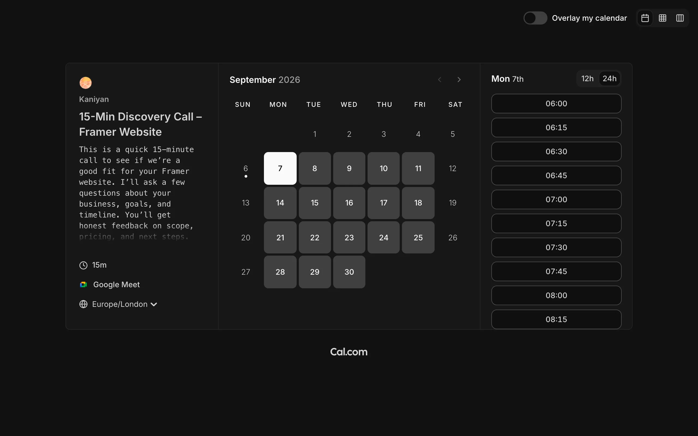Book the 06:30 time slot

coord(556,152)
